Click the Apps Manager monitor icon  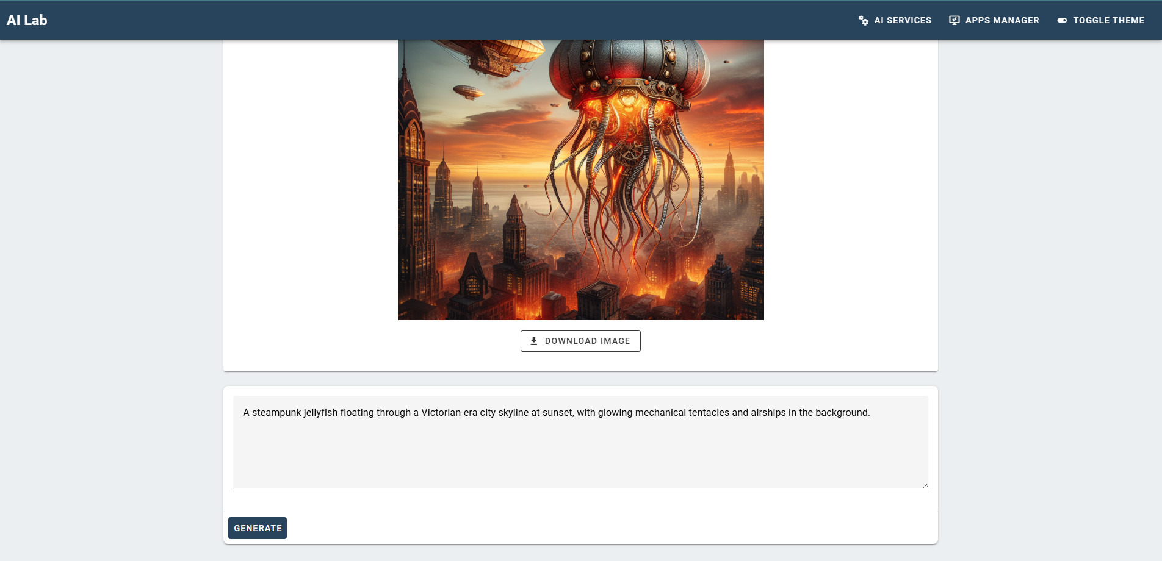954,21
